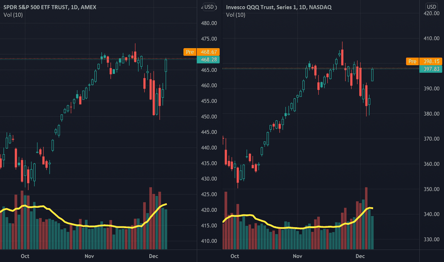Click the Oct label on SPDR time axis

pyautogui.click(x=25, y=256)
